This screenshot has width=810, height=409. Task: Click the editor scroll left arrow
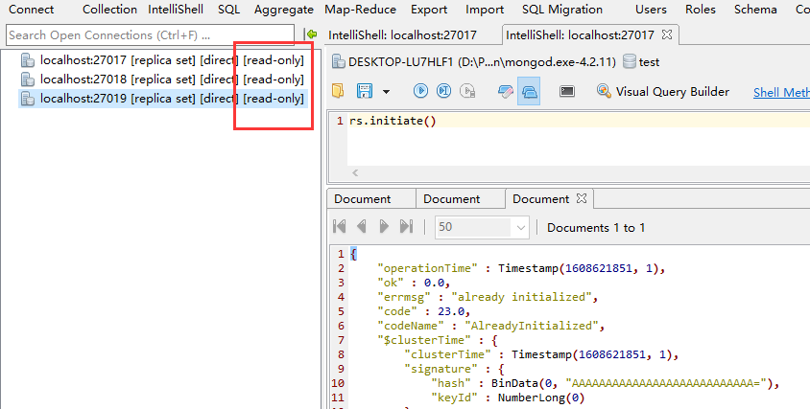click(355, 172)
